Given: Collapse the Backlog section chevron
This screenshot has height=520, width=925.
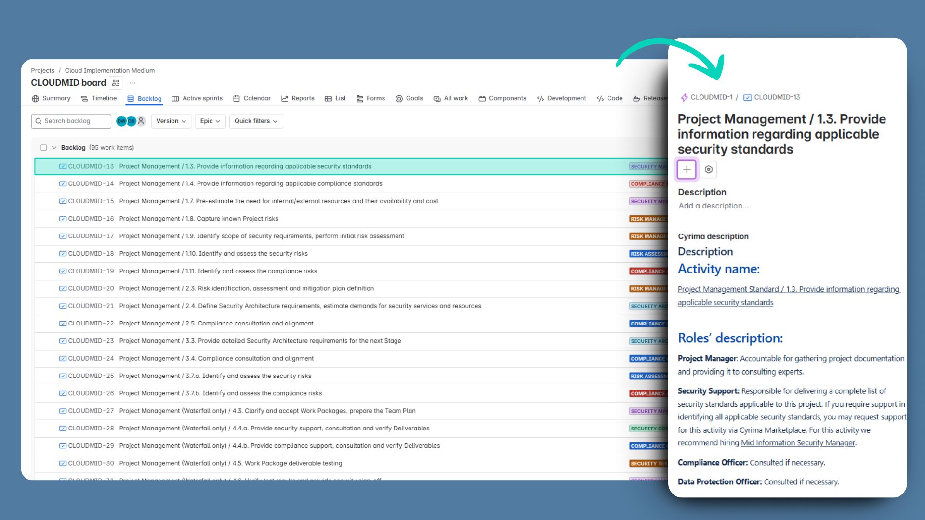Looking at the screenshot, I should point(54,148).
